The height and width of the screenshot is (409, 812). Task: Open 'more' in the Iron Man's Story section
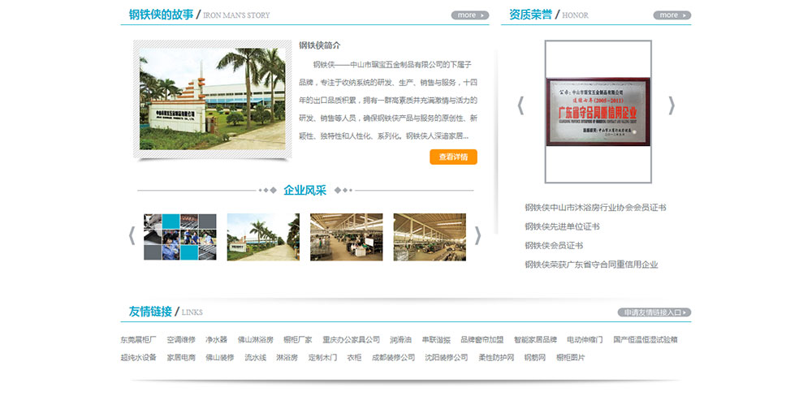point(469,15)
